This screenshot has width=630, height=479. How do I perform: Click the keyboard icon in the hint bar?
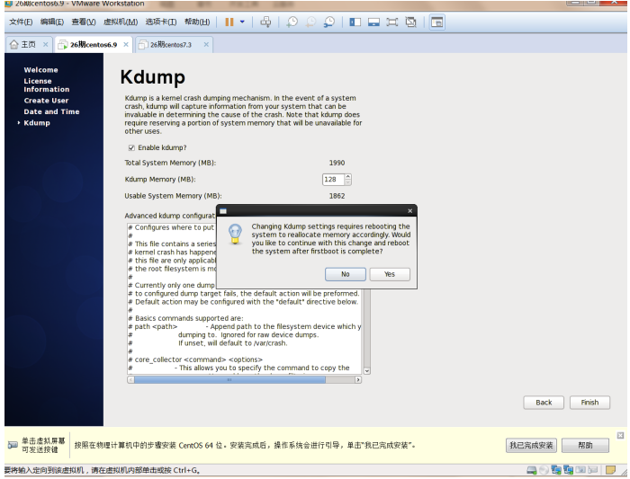tap(13, 446)
